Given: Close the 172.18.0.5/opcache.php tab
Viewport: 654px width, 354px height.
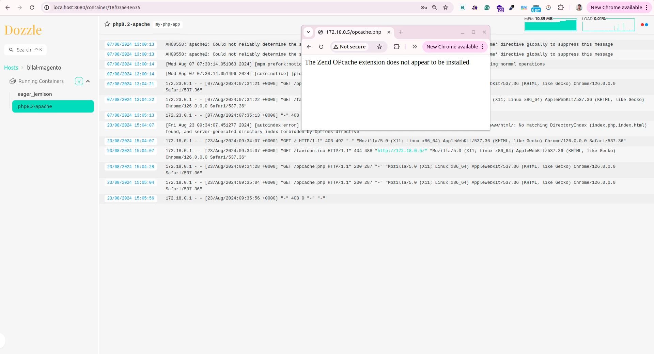Looking at the screenshot, I should (x=388, y=32).
